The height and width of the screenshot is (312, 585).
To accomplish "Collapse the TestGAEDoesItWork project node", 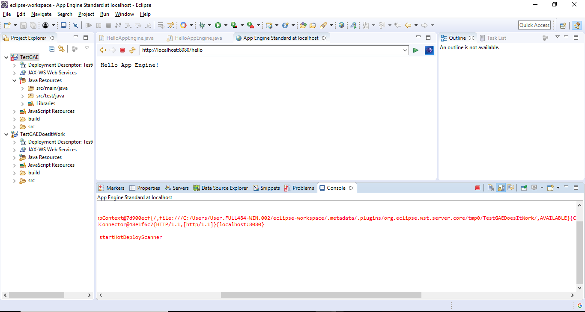I will pyautogui.click(x=6, y=134).
